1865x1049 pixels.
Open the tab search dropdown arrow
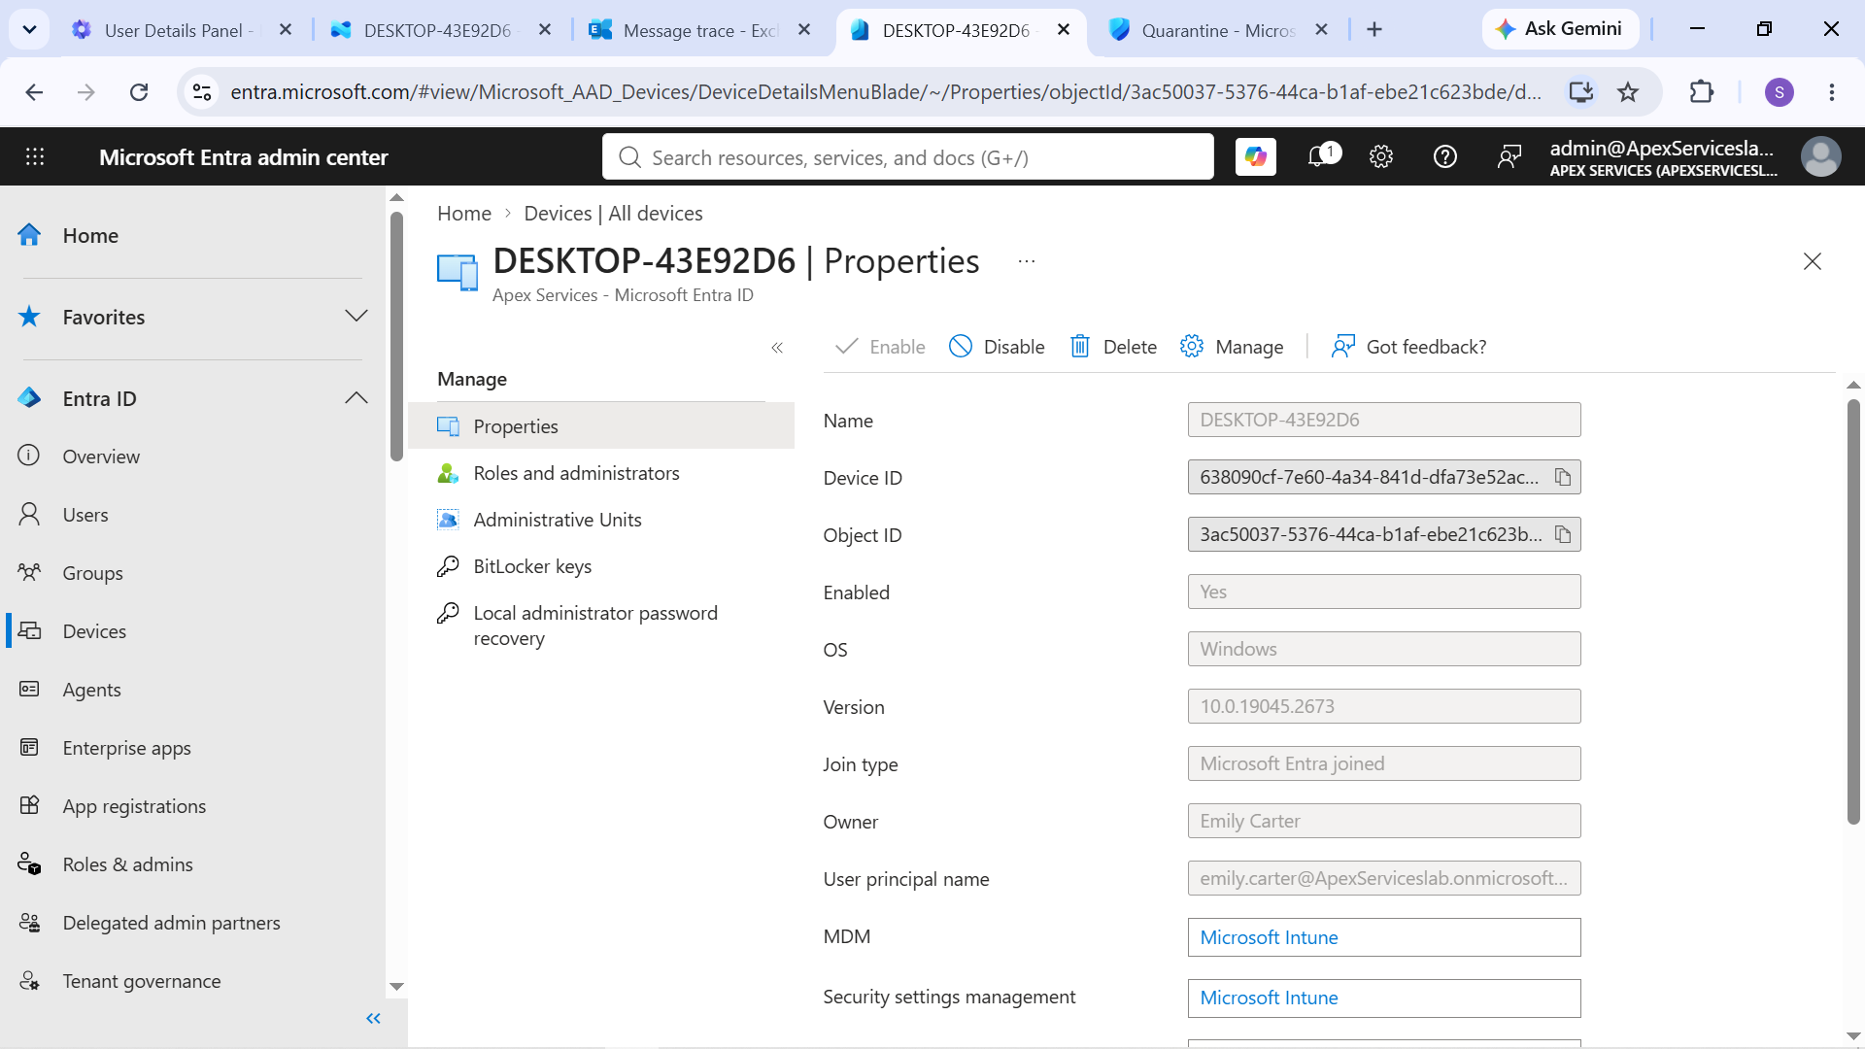coord(29,29)
